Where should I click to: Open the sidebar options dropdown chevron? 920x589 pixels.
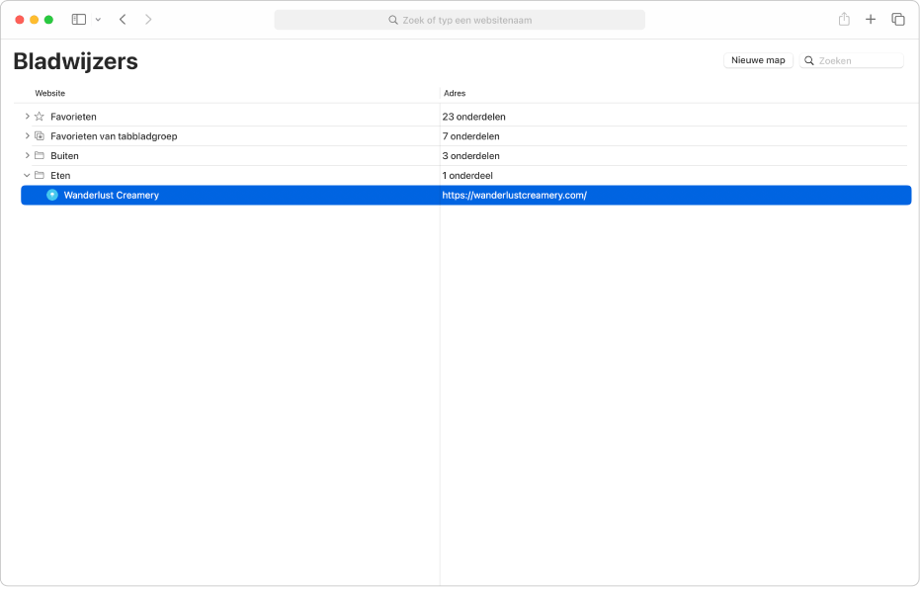pos(98,20)
